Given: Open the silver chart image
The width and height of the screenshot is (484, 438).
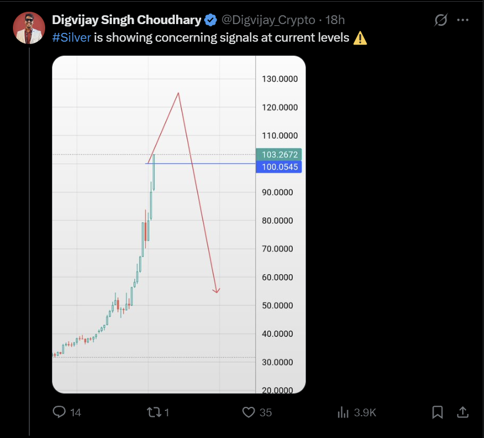Looking at the screenshot, I should [179, 224].
